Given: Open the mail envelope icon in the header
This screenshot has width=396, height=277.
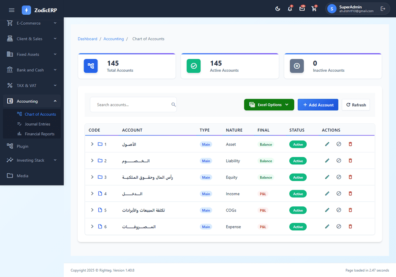Looking at the screenshot, I should (302, 9).
